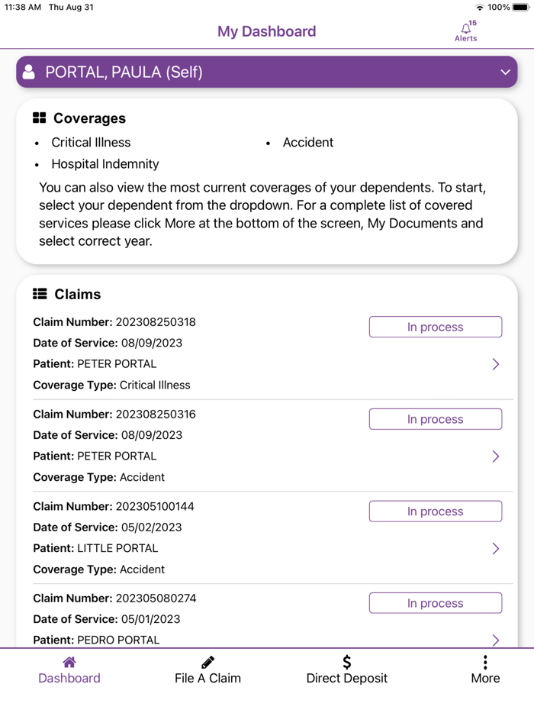Open the More menu tab
534x713 pixels.
485,669
